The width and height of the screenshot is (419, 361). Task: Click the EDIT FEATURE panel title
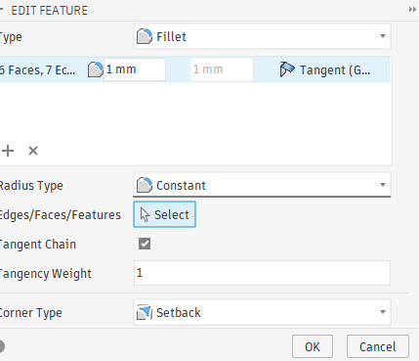tap(49, 11)
